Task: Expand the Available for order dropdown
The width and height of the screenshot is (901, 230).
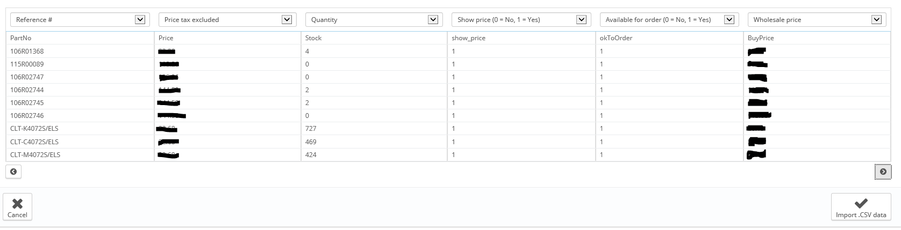Action: (669, 20)
